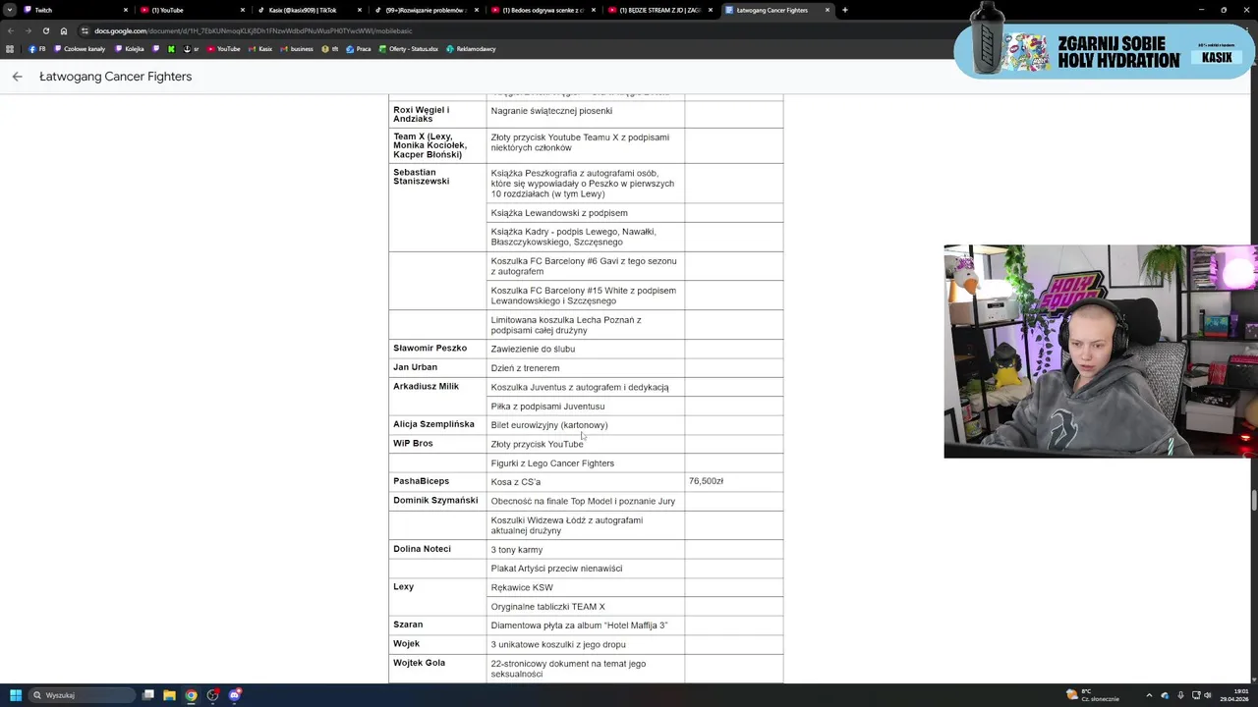Screen dimensions: 1258x707
Task: Select the Dzień z trenerem cell
Action: [x=586, y=368]
